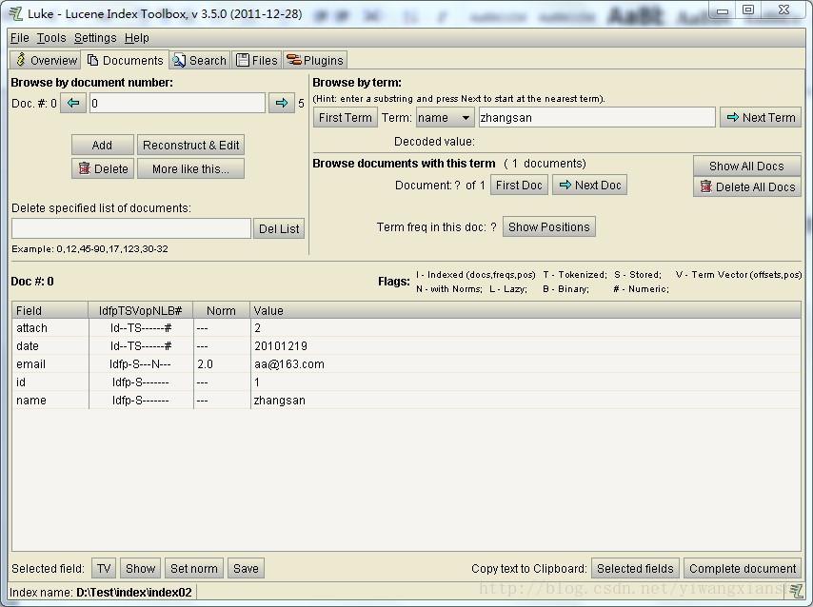Screen dimensions: 813x607
Task: Click the term text field containing zhangsan
Action: [597, 118]
